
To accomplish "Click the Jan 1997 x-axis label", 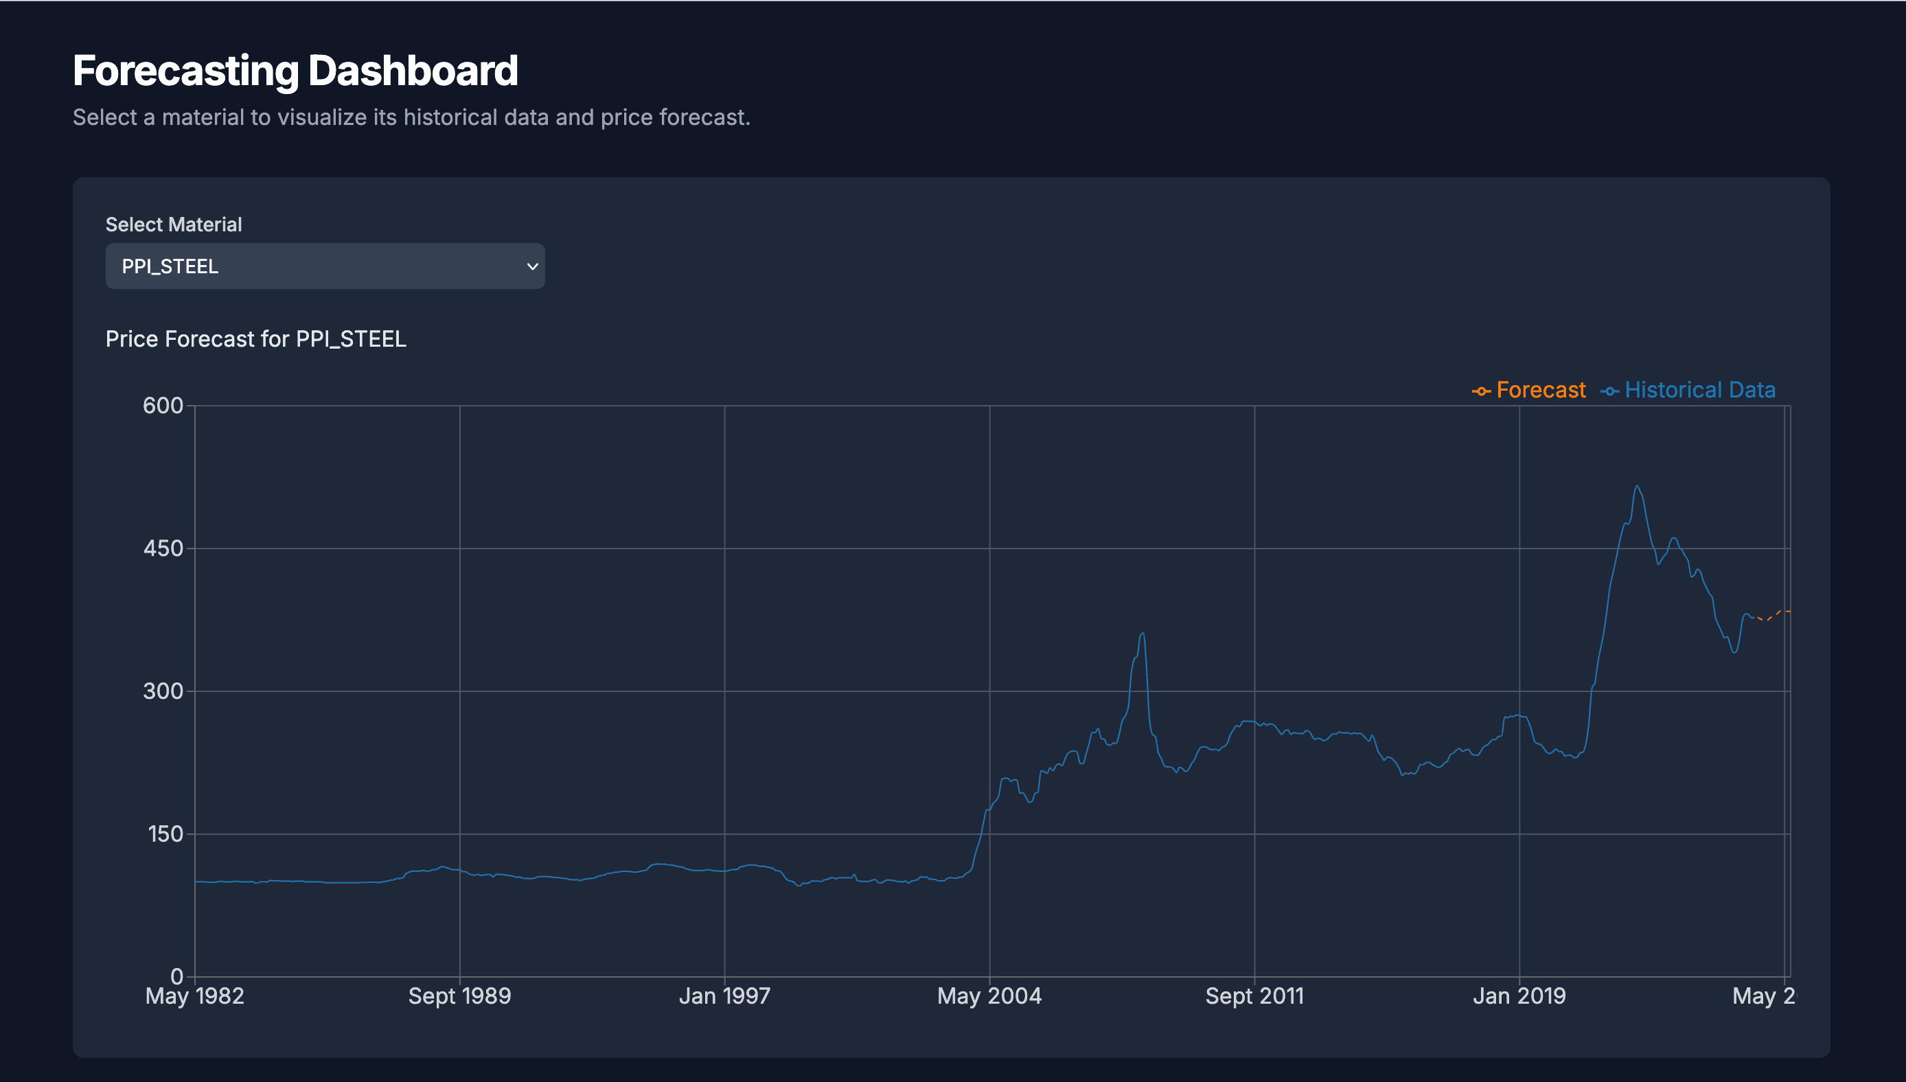I will 724,995.
